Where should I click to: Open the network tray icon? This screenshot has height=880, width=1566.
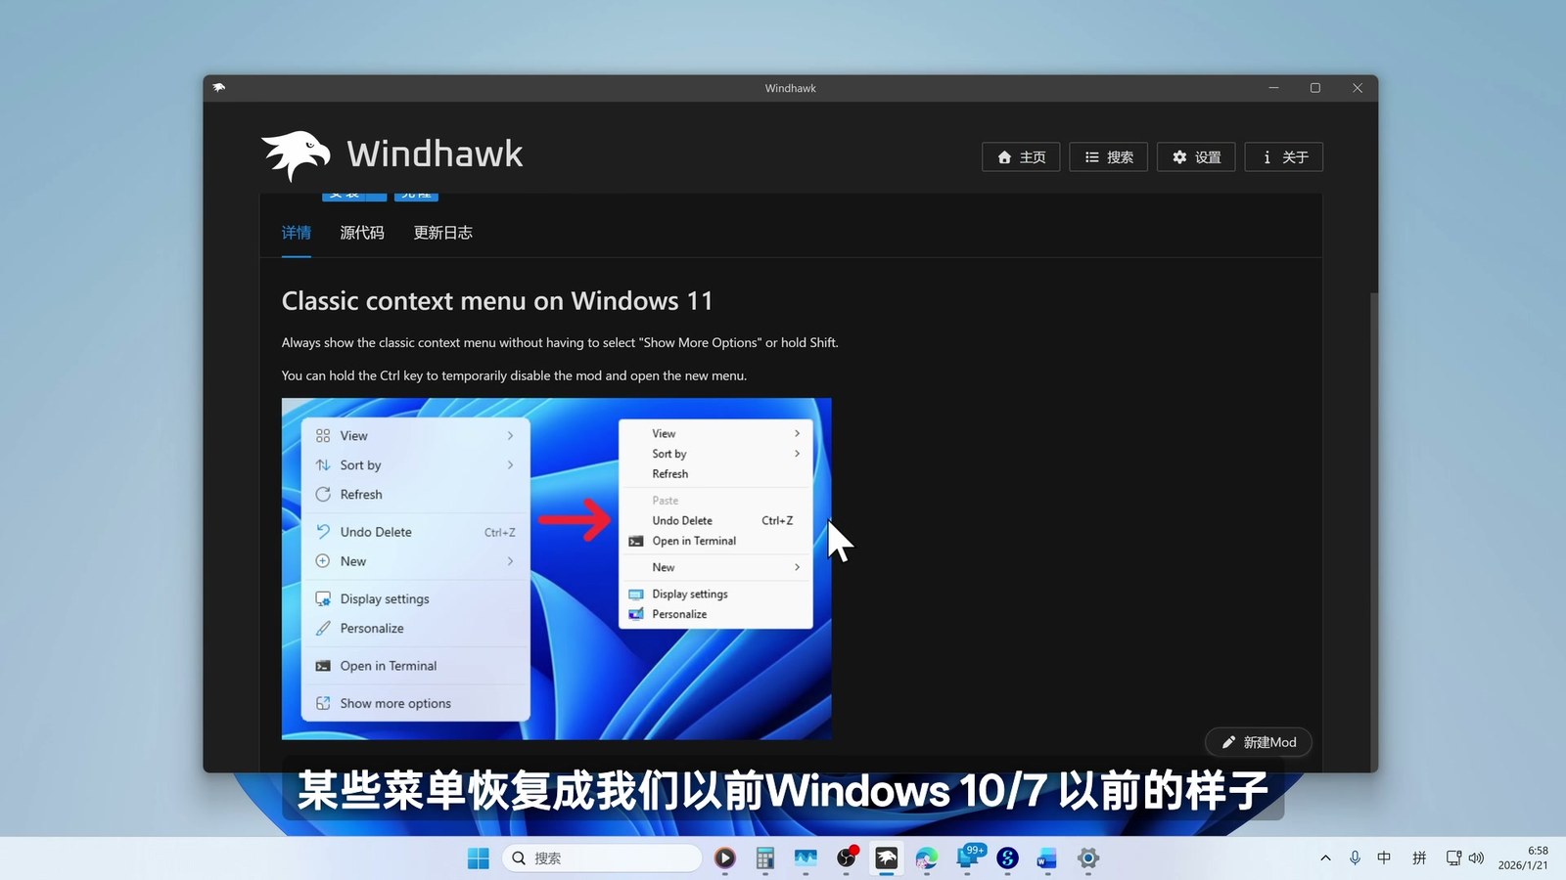pyautogui.click(x=1453, y=858)
